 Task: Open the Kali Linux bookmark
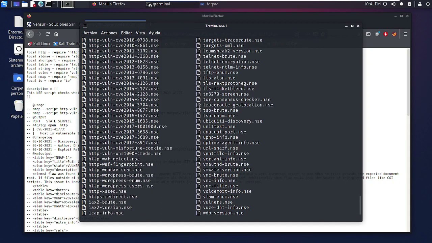pos(39,44)
